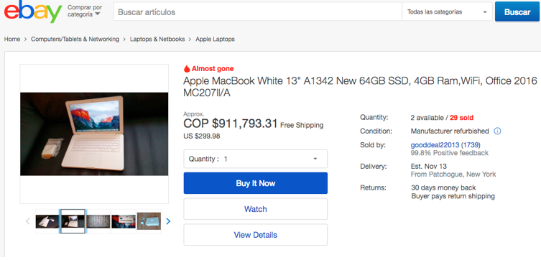
Task: Open Apple Laptops breadcrumb
Action: click(215, 40)
